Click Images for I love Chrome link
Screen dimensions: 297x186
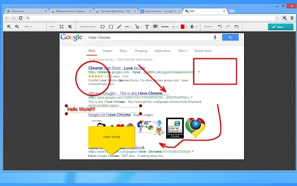[110, 115]
